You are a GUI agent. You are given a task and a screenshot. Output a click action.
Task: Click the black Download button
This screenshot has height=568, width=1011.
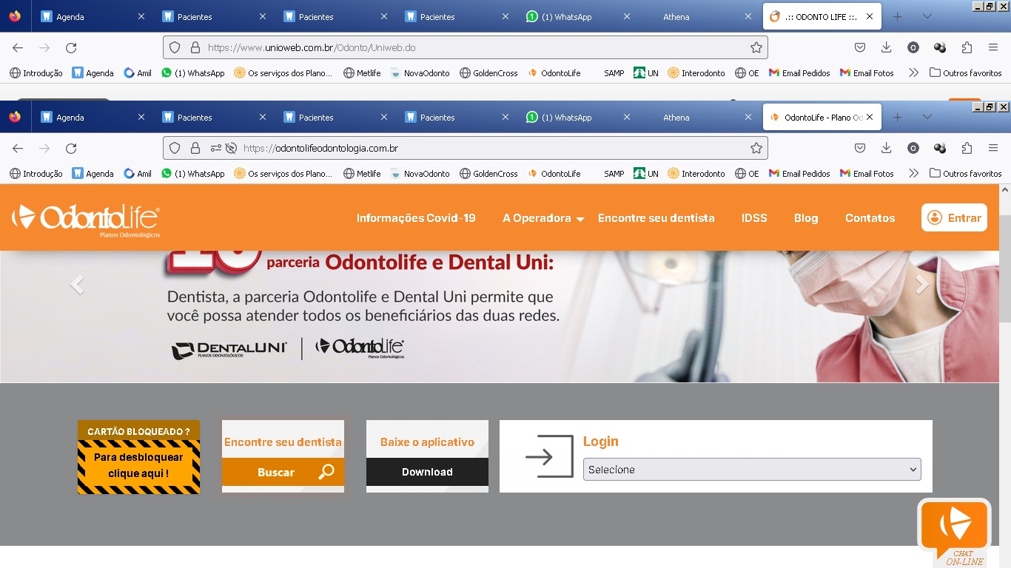click(x=427, y=472)
